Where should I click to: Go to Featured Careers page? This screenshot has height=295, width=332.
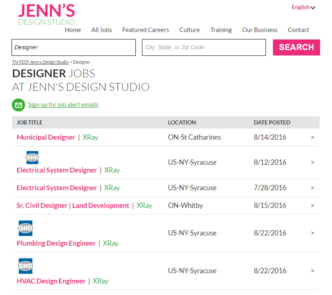pos(145,30)
